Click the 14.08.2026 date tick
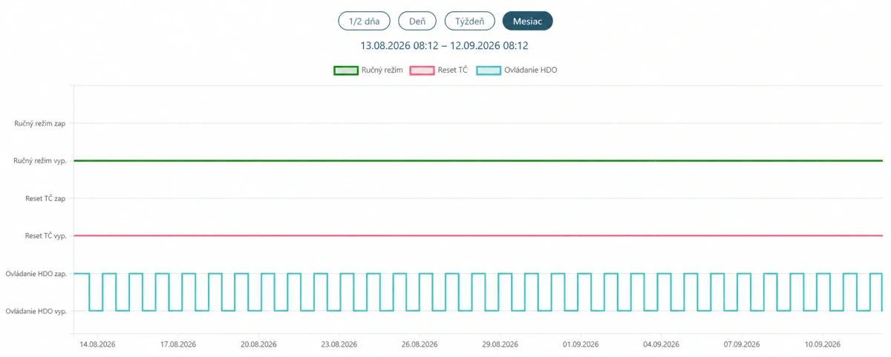 [97, 344]
